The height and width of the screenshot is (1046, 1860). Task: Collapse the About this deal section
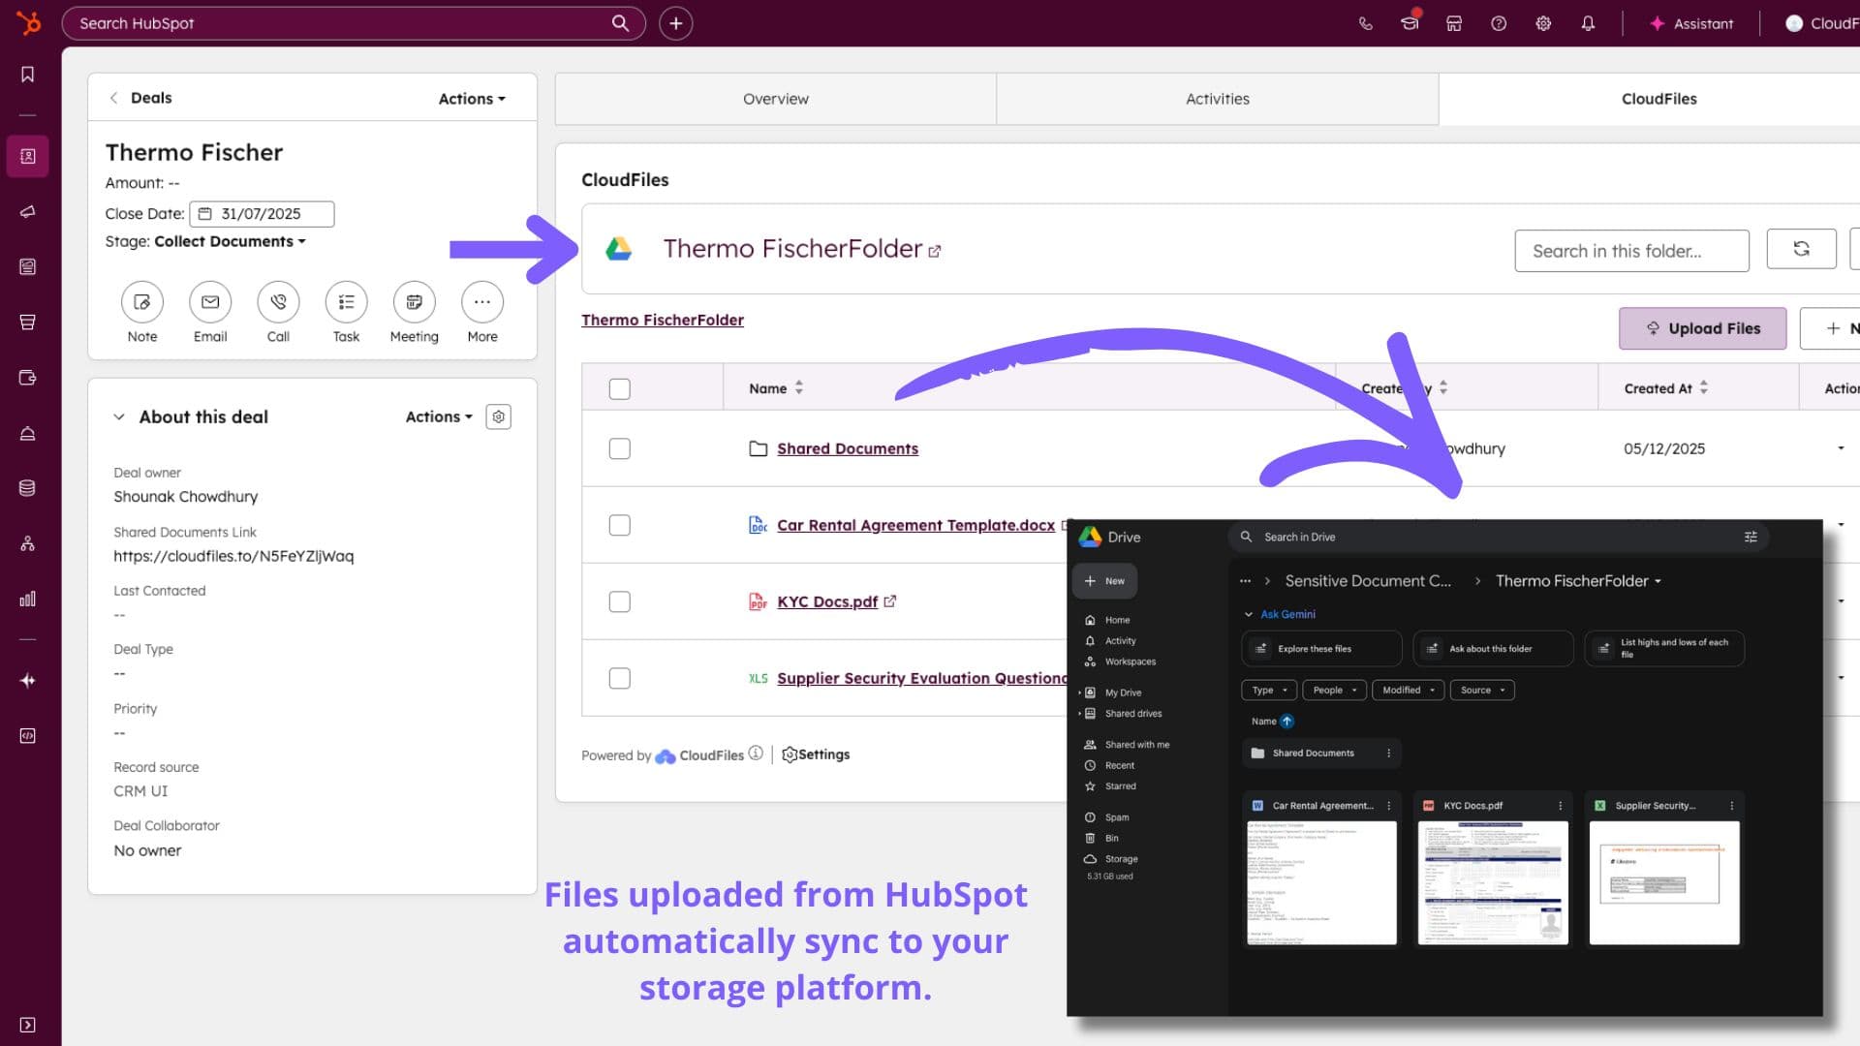[119, 416]
